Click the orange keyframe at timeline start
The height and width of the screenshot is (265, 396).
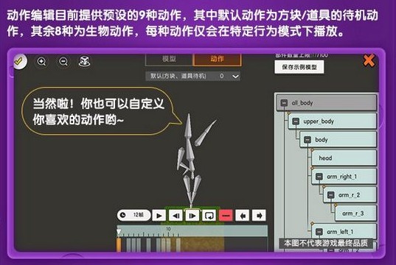pyautogui.click(x=119, y=244)
